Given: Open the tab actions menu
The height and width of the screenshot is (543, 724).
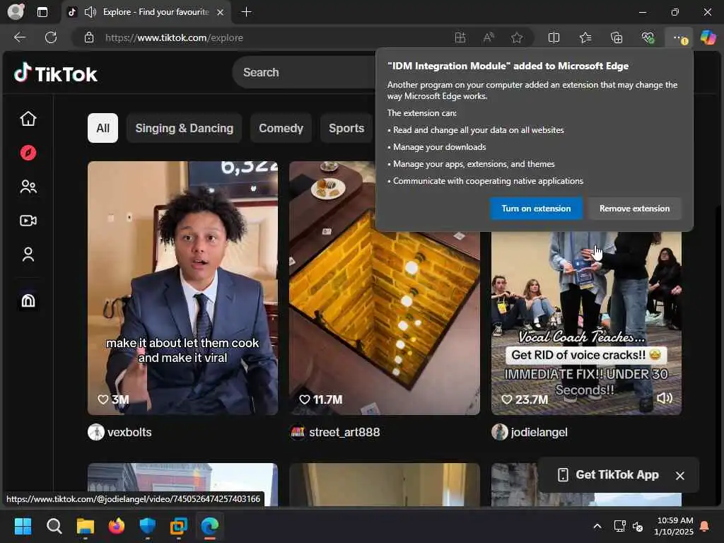Looking at the screenshot, I should (42, 12).
